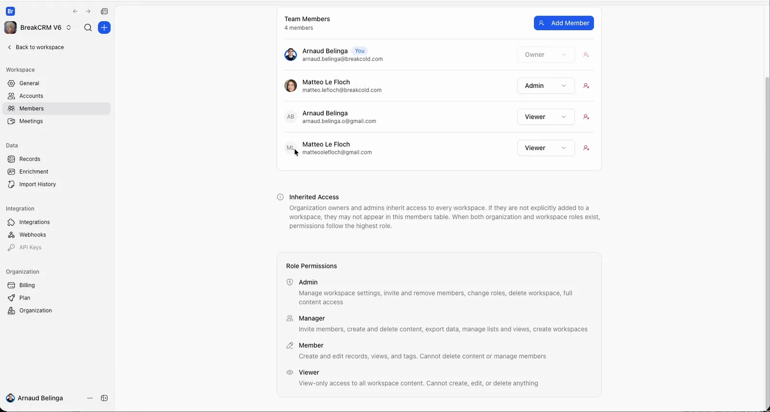Click the Role Permissions heading
The height and width of the screenshot is (412, 770).
coord(311,266)
